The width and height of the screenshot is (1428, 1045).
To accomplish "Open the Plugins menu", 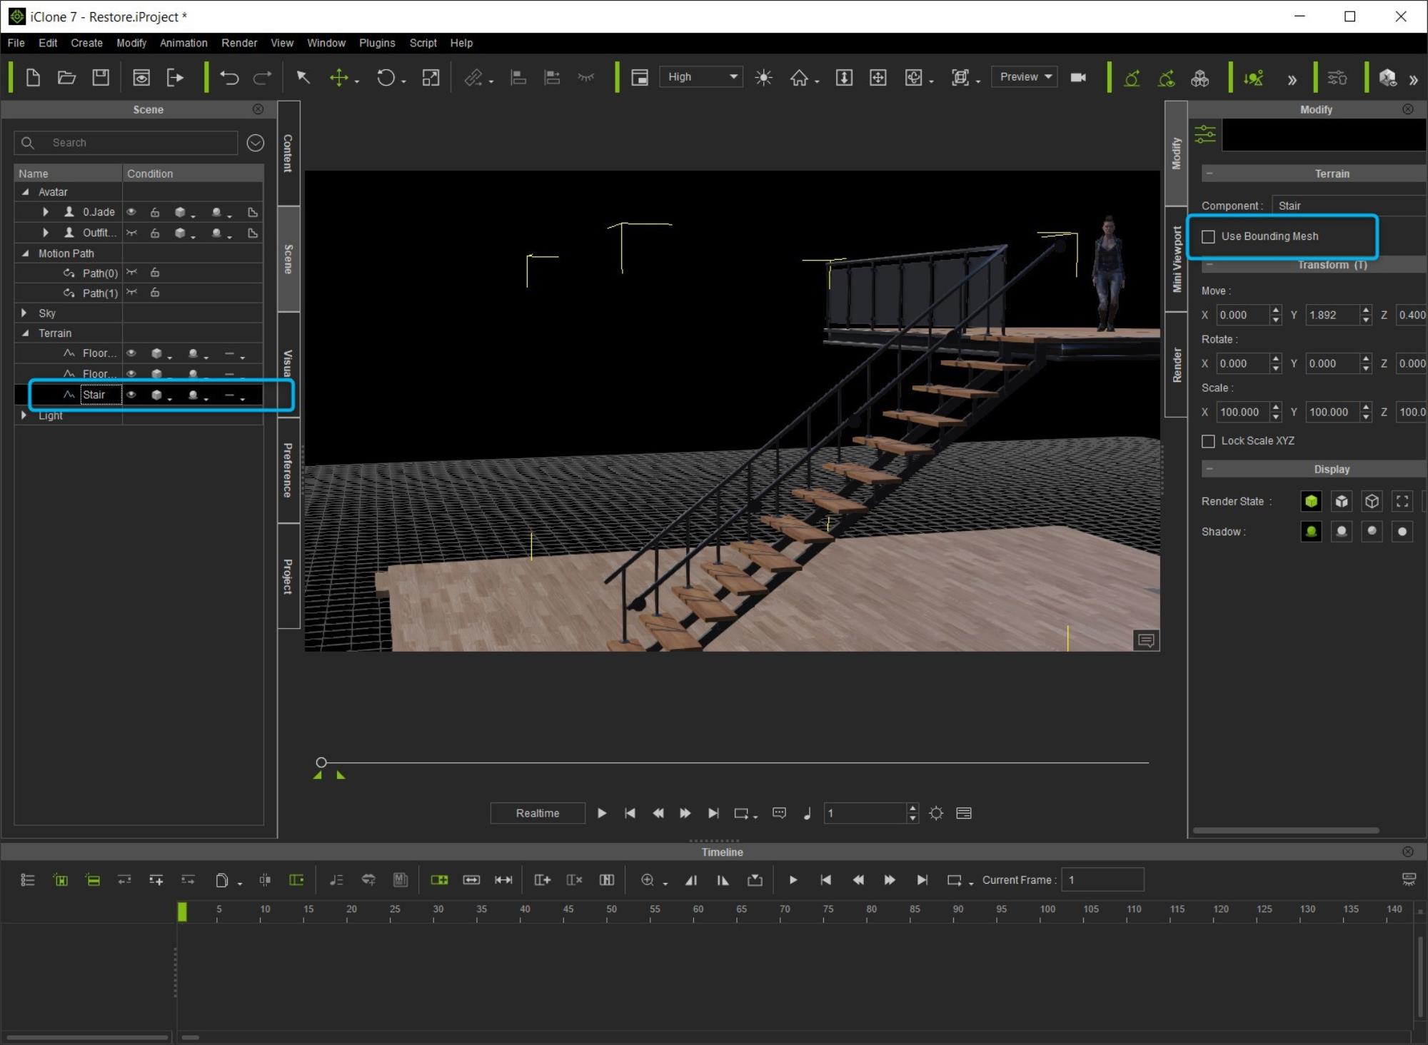I will coord(377,43).
